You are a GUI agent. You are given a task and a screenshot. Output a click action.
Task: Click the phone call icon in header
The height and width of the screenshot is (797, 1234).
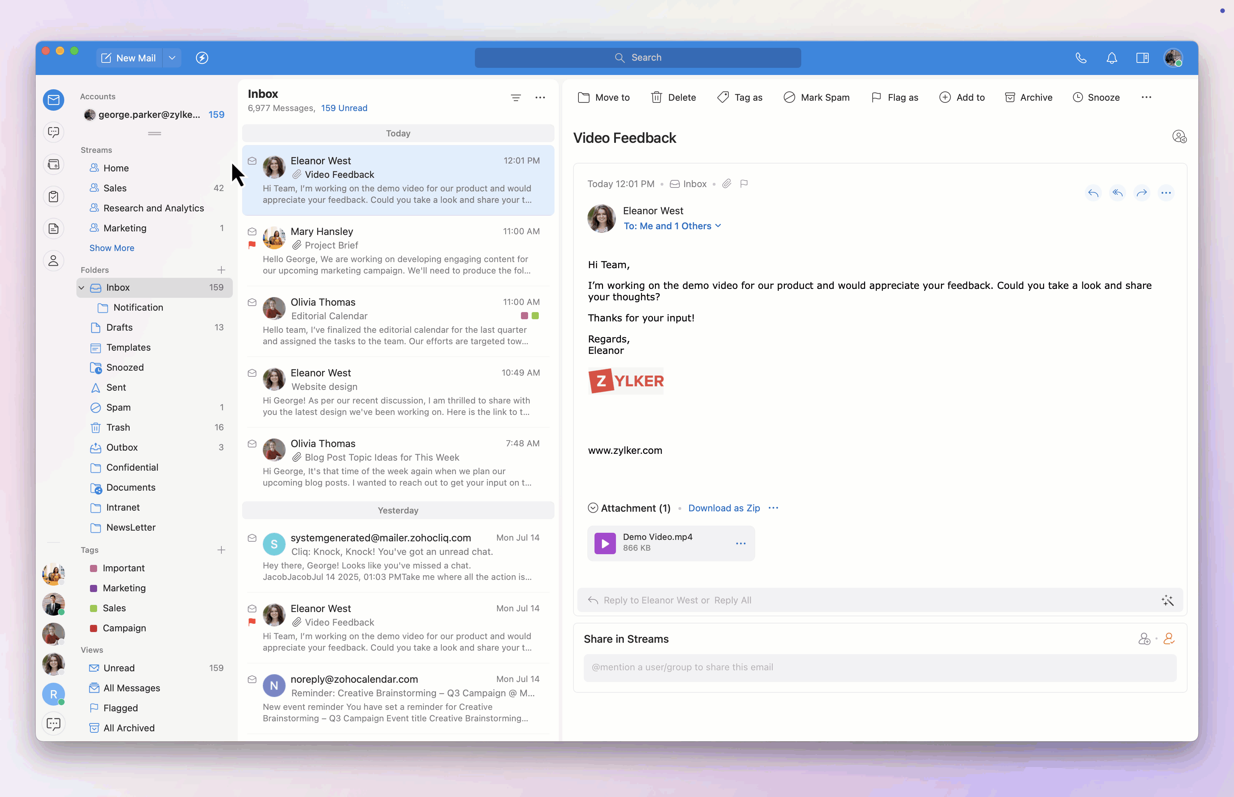1080,58
